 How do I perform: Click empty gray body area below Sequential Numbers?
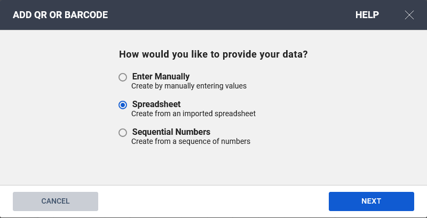click(213, 166)
